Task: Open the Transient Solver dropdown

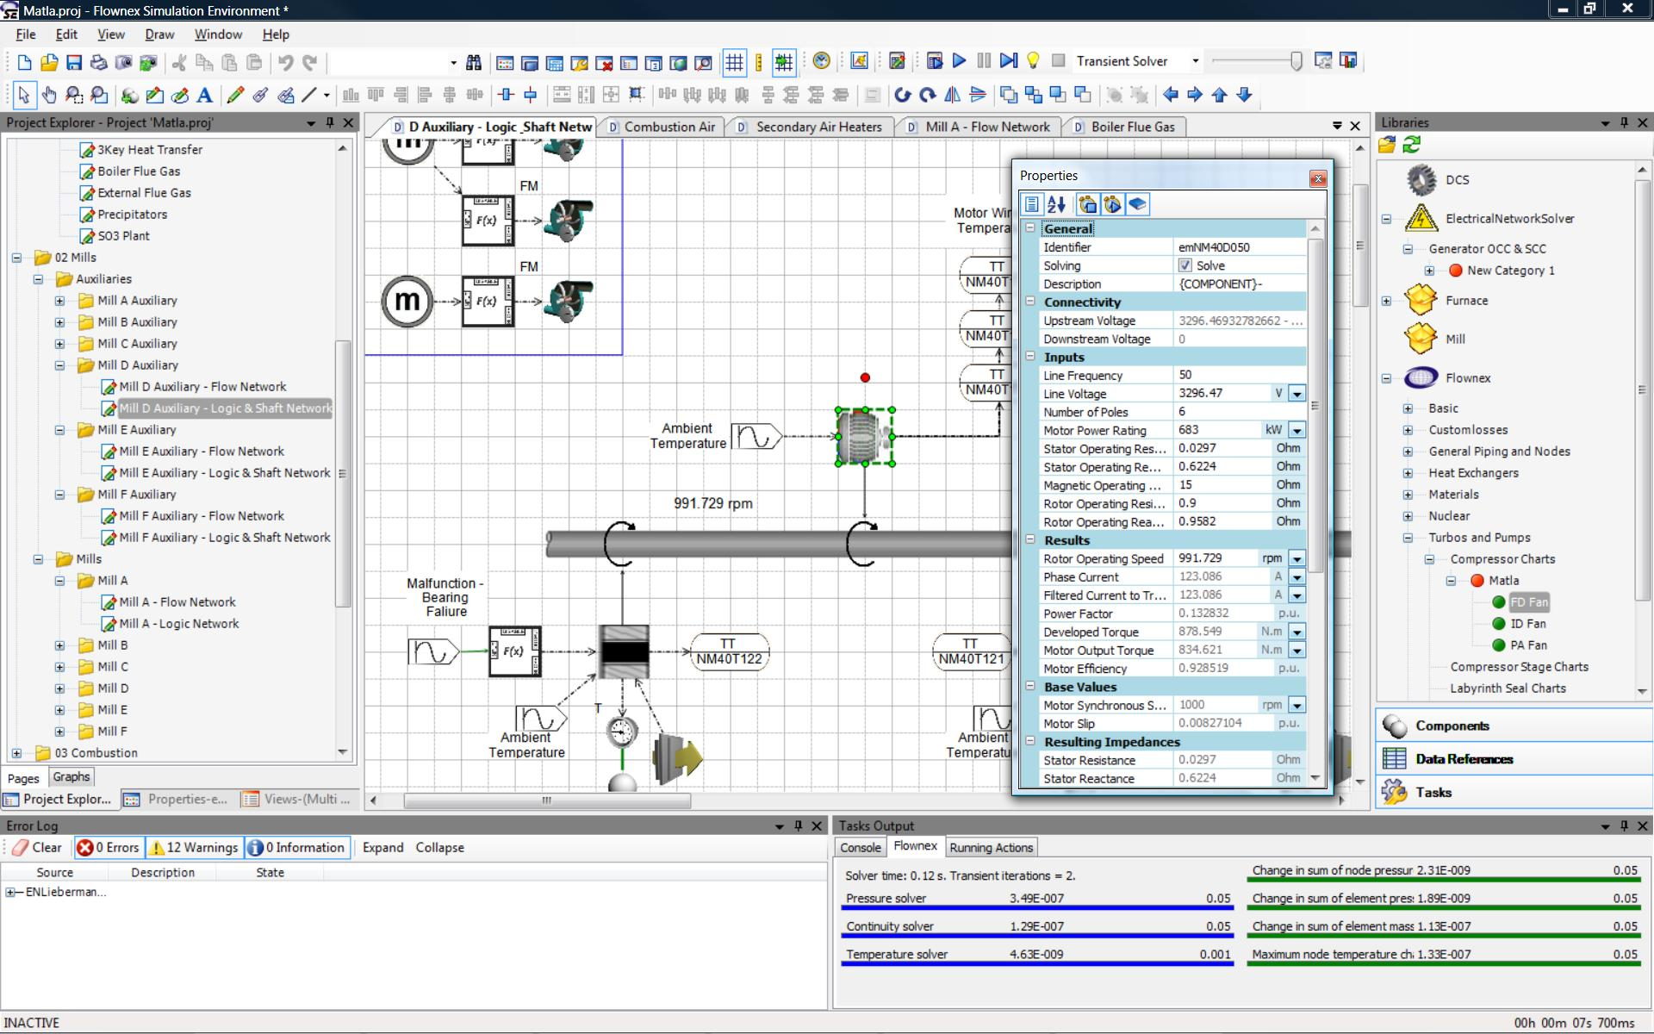Action: pos(1195,61)
